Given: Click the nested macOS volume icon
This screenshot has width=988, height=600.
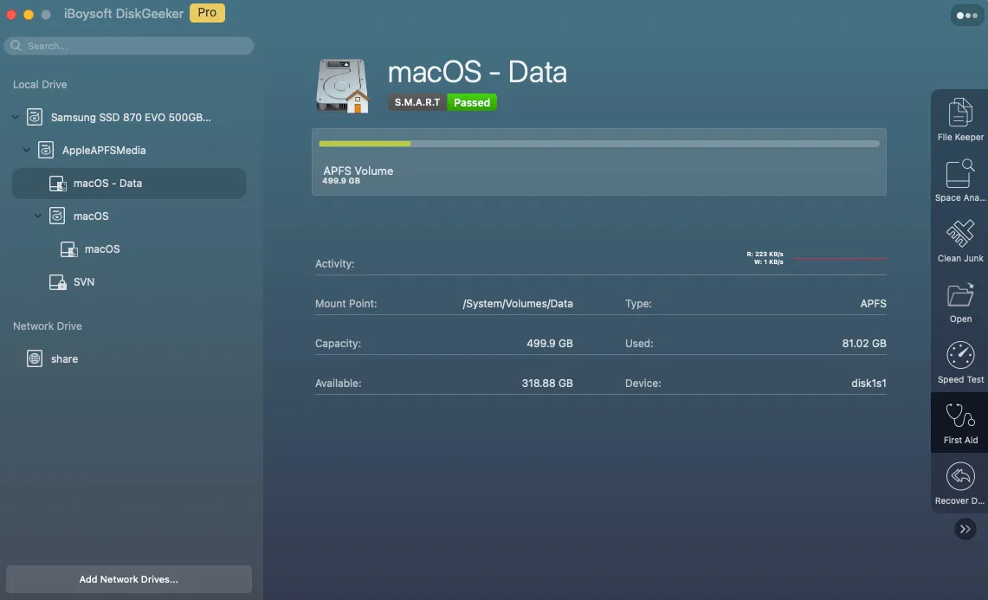Looking at the screenshot, I should 68,249.
